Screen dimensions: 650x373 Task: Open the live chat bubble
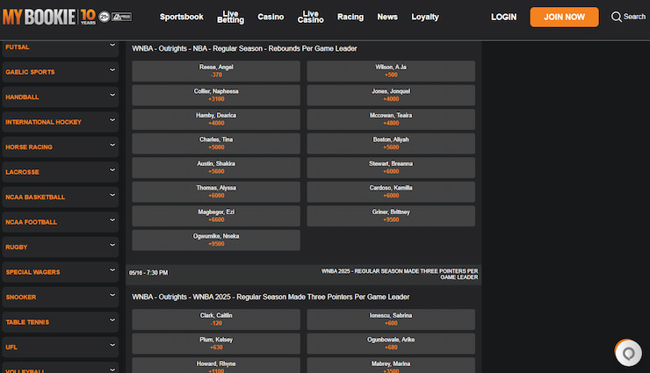[x=627, y=353]
